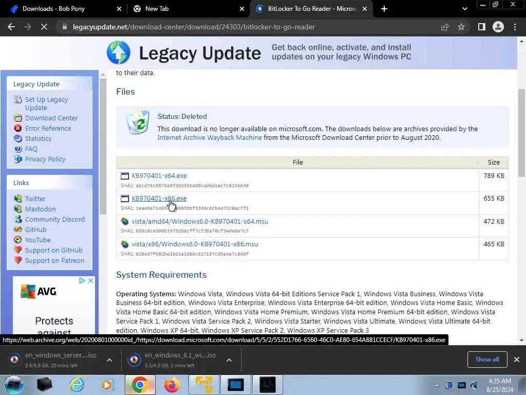
Task: Open the Mastodon link
Action: pyautogui.click(x=40, y=209)
